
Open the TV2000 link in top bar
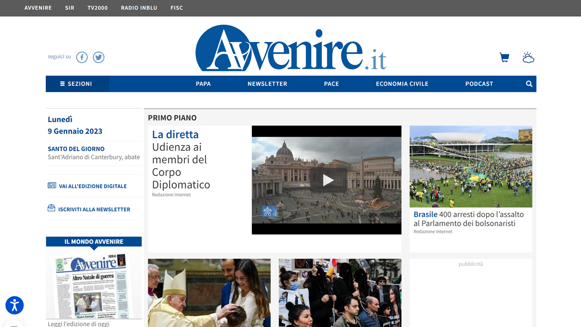pyautogui.click(x=98, y=8)
